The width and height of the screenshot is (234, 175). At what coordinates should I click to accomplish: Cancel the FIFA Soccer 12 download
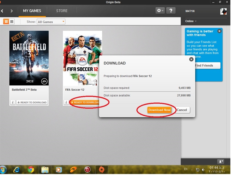click(x=182, y=110)
